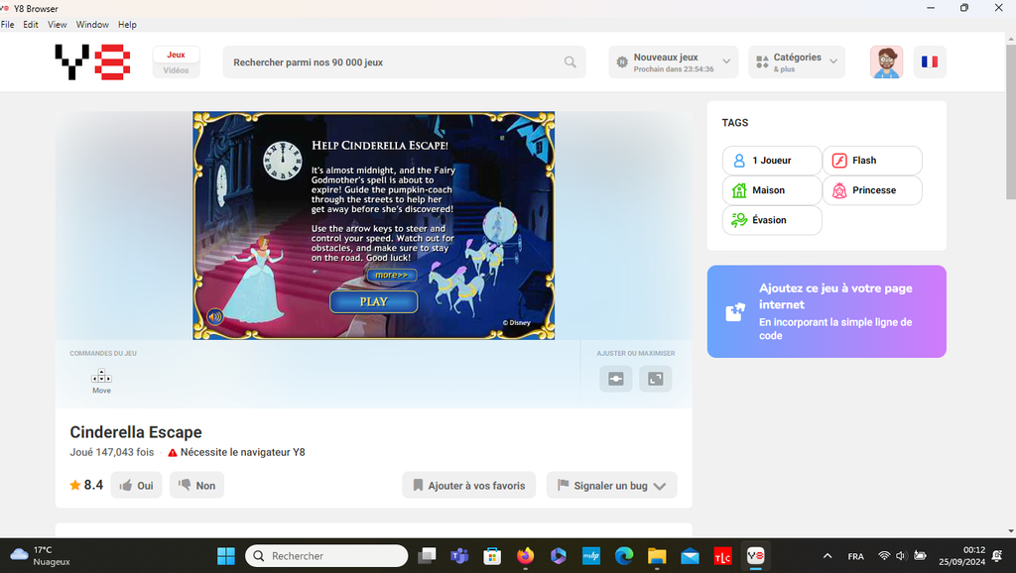Open File Explorer from the taskbar
Viewport: 1016px width, 573px height.
click(x=657, y=556)
